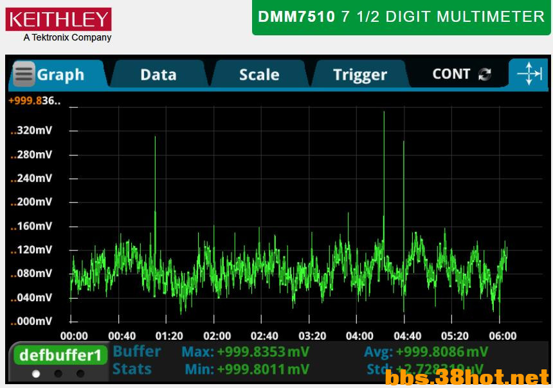553x388 pixels.
Task: Click the circular arrows icon beside CONT
Action: (x=485, y=75)
